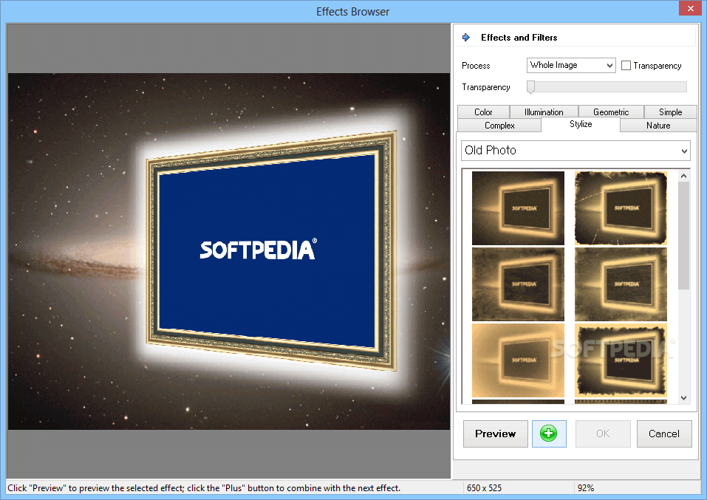Image resolution: width=707 pixels, height=500 pixels.
Task: Switch to the Nature tab
Action: [x=658, y=126]
